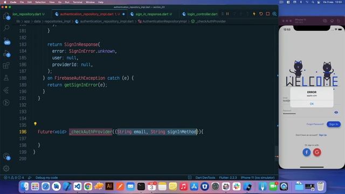Image resolution: width=345 pixels, height=194 pixels.
Task: Open the Source Control view in the activity bar
Action: (6, 41)
